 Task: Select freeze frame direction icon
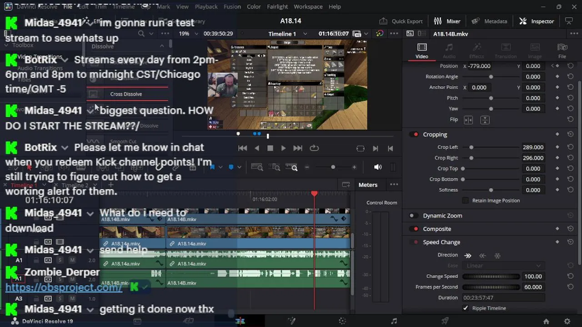point(497,255)
